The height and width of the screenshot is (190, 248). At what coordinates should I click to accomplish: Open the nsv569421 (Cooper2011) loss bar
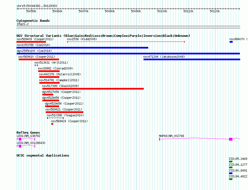(64, 112)
